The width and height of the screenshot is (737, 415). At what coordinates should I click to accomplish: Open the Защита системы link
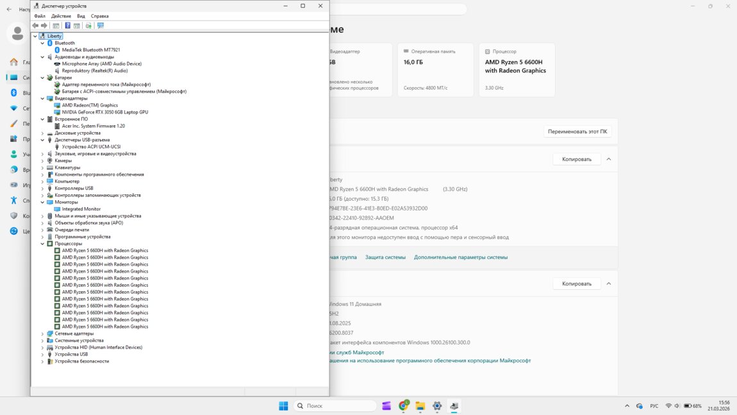[x=385, y=257]
